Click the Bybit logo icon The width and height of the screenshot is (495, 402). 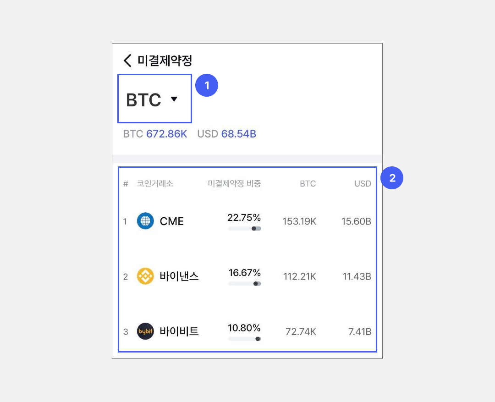pos(145,331)
